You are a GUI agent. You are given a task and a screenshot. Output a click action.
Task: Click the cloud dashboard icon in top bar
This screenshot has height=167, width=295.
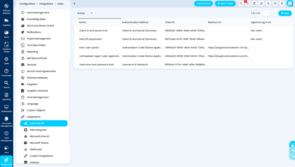261,3
